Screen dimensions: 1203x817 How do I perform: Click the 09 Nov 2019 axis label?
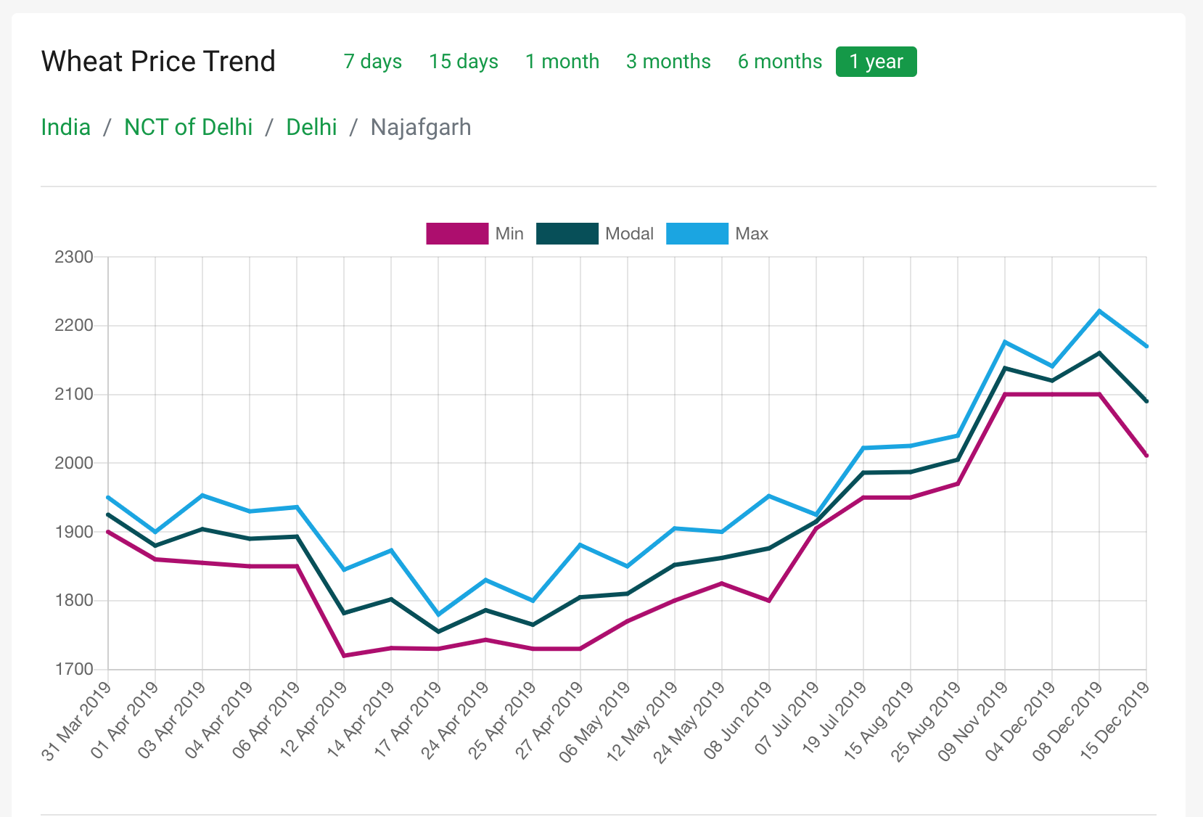(x=972, y=722)
